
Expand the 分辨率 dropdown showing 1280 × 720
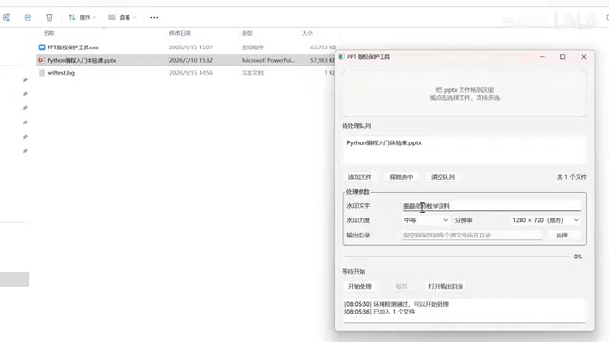[545, 220]
